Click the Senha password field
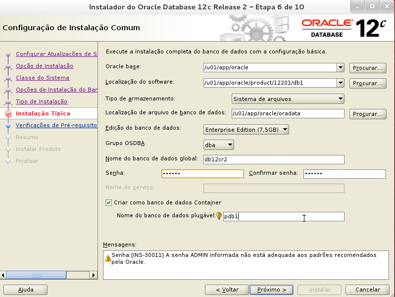Screen dimensions: 395x297 pos(202,174)
